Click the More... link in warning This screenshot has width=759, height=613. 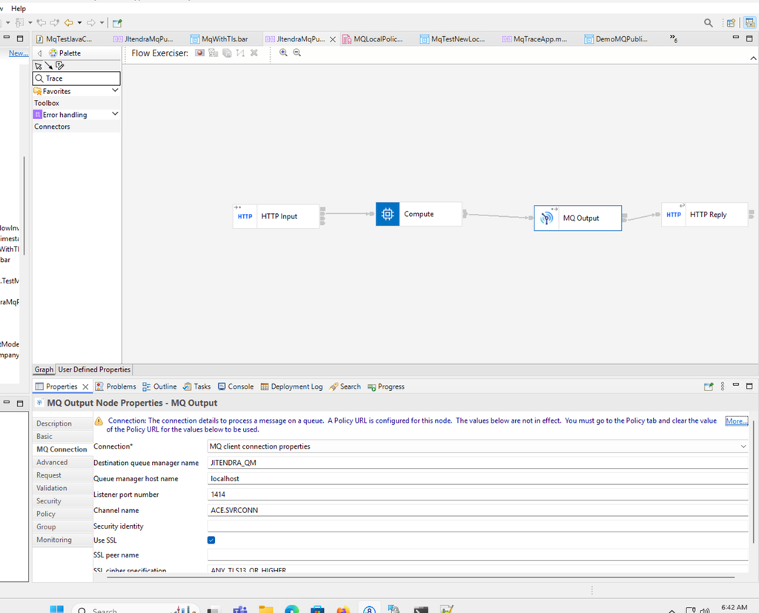[x=736, y=421]
